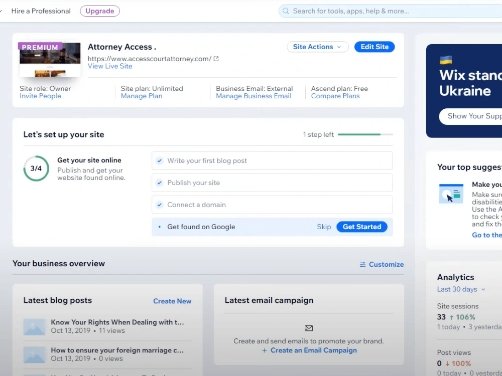Viewport: 502px width, 376px height.
Task: Click checkmark of Write your first blog post
Action: 160,160
